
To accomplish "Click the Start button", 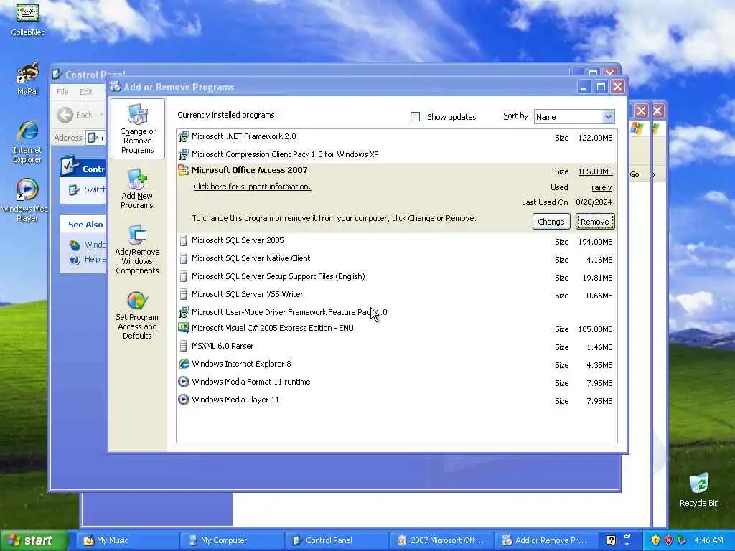I will [x=33, y=540].
